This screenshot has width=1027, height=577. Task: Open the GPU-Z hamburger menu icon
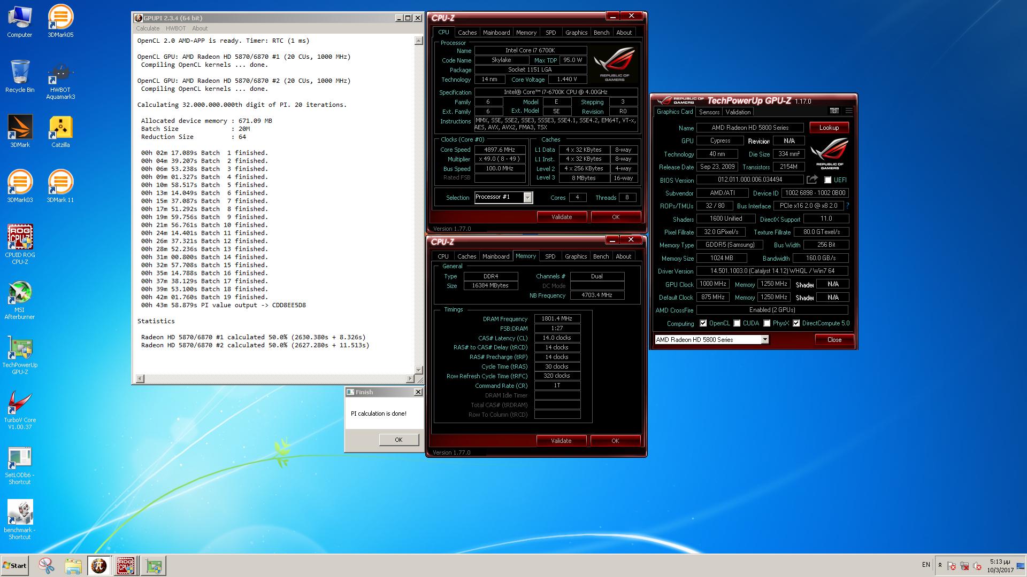(849, 111)
